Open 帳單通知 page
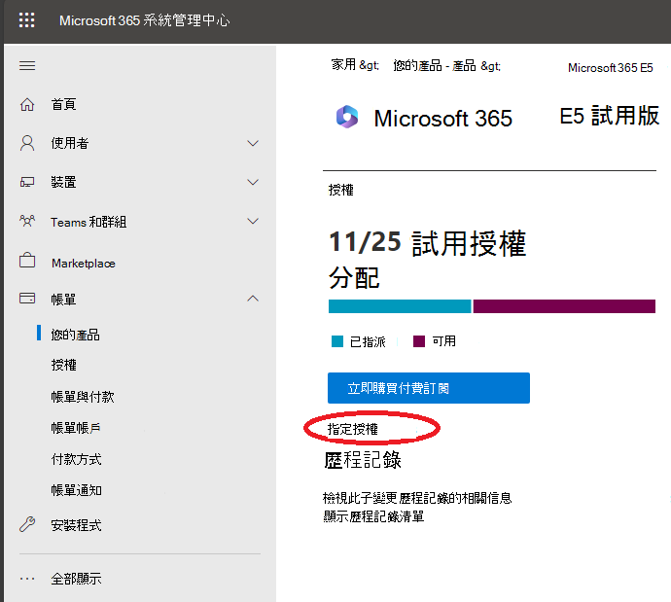 pos(76,490)
